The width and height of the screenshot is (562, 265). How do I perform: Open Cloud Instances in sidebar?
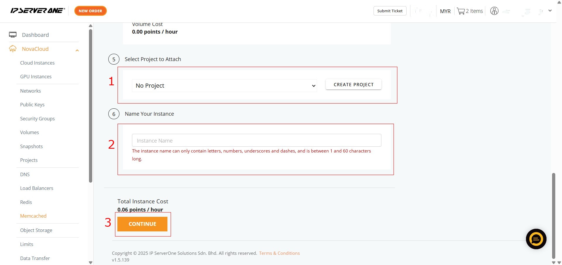coord(37,63)
